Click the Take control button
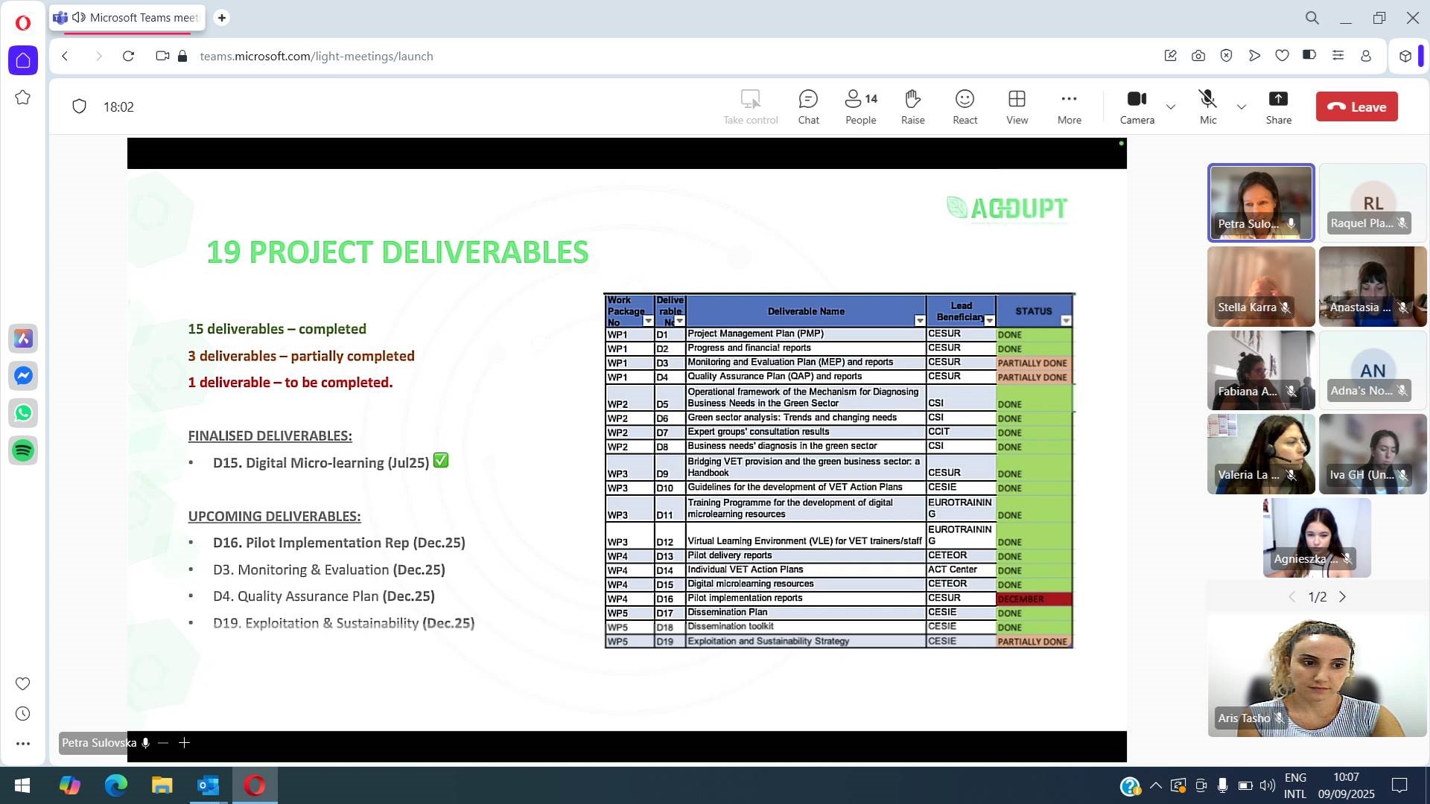The image size is (1430, 804). 750,107
